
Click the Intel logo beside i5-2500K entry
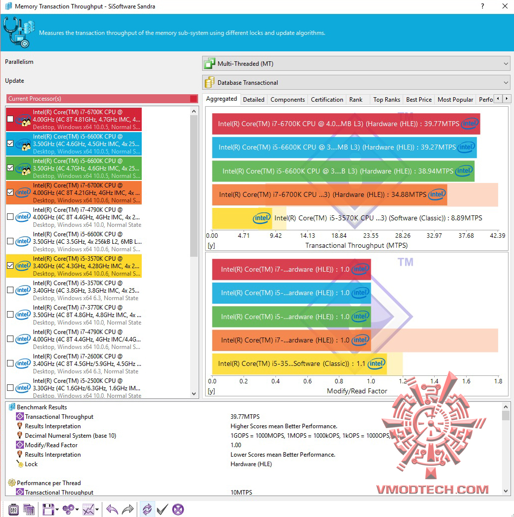click(x=23, y=388)
